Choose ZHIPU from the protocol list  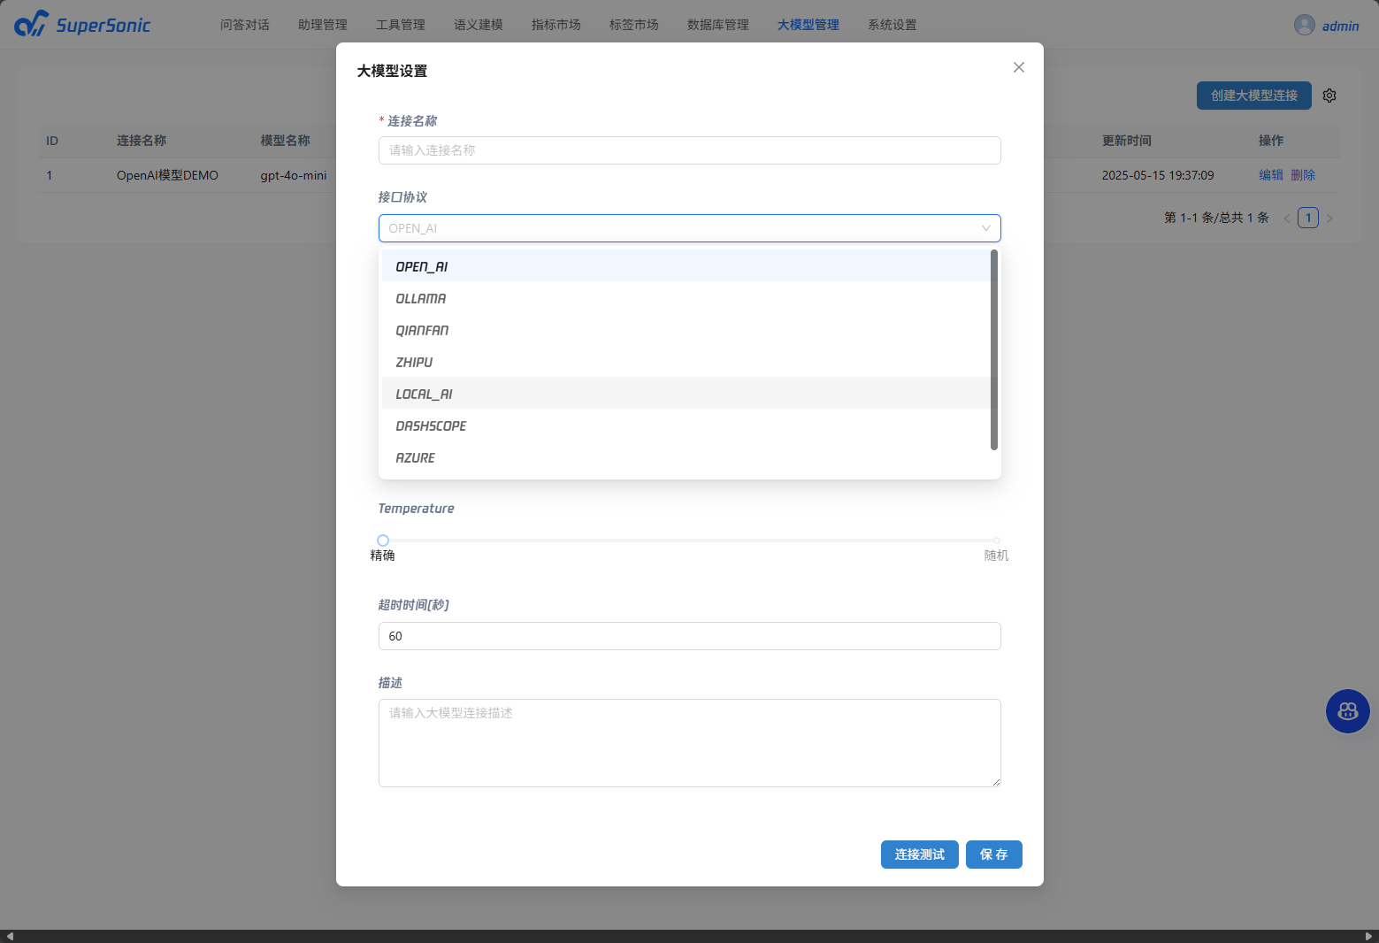686,362
